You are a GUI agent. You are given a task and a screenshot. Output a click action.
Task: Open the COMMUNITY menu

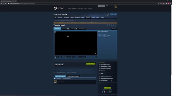tap(74, 8)
